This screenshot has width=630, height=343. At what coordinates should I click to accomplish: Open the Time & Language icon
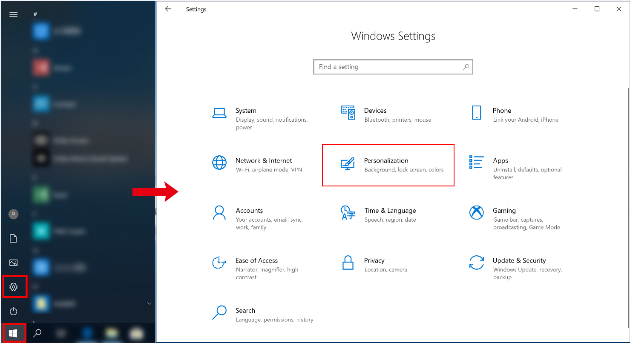coord(348,212)
